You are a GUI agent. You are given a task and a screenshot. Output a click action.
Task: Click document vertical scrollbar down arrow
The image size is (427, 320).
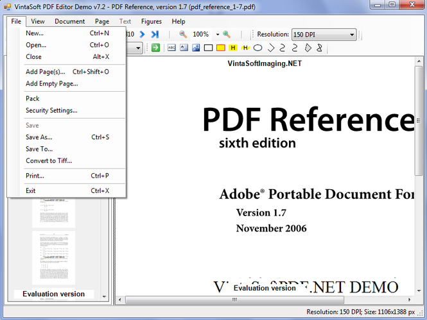coord(419,291)
